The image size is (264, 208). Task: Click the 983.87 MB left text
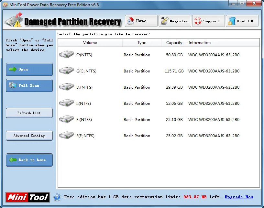[203, 197]
